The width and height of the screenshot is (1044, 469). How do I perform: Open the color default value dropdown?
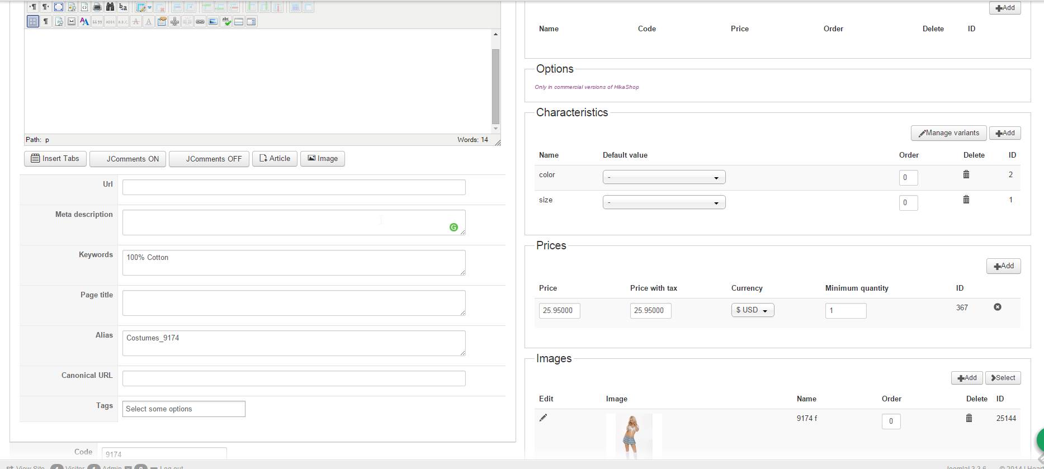click(x=664, y=177)
